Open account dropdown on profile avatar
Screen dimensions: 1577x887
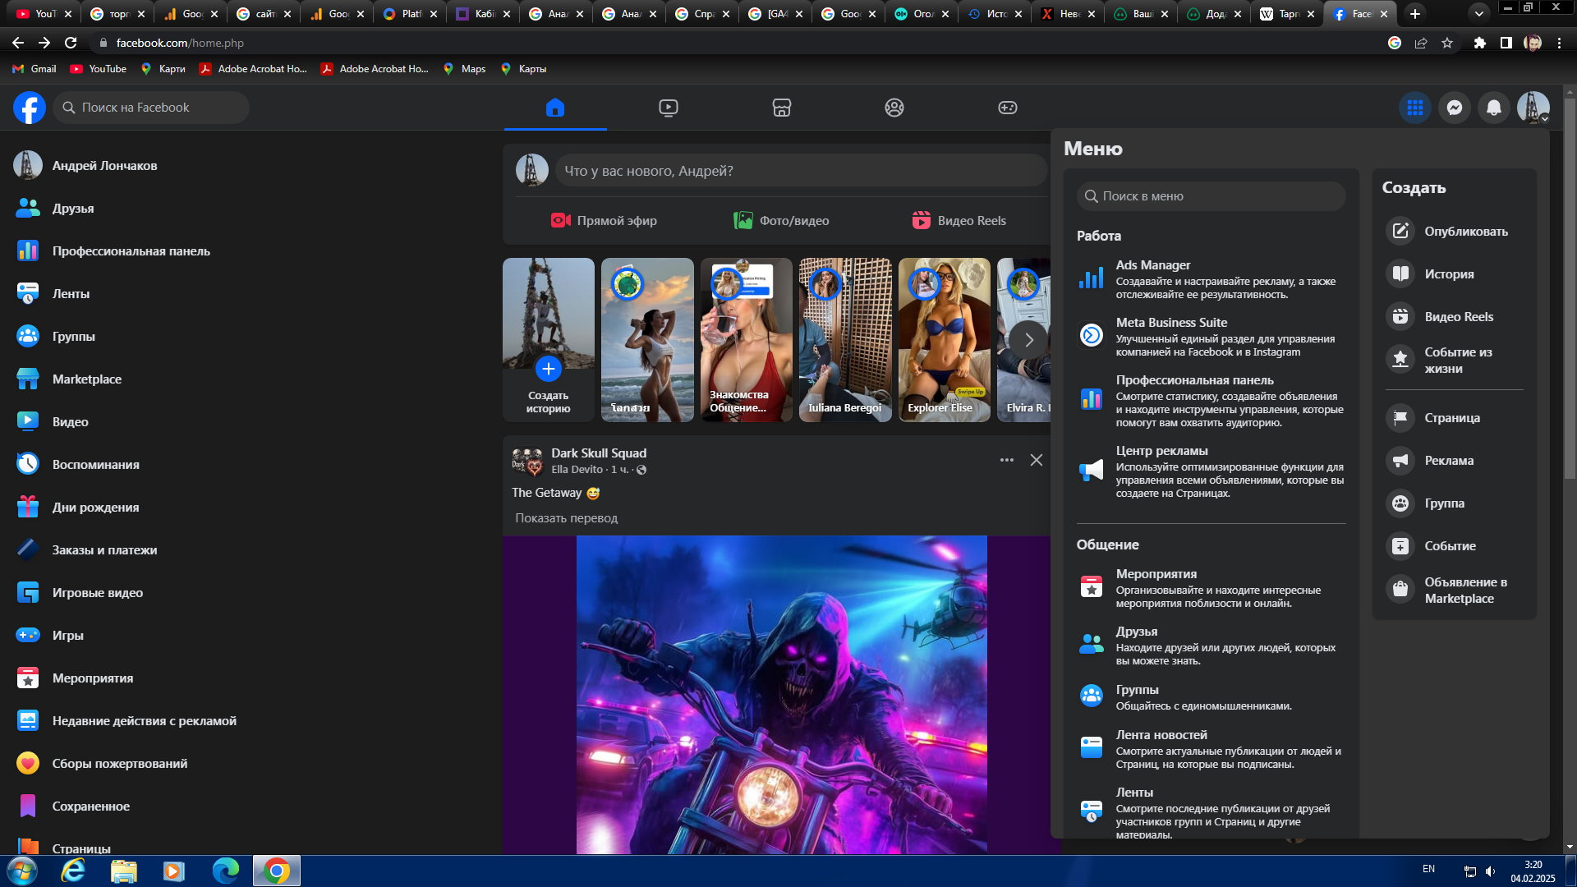(x=1533, y=108)
